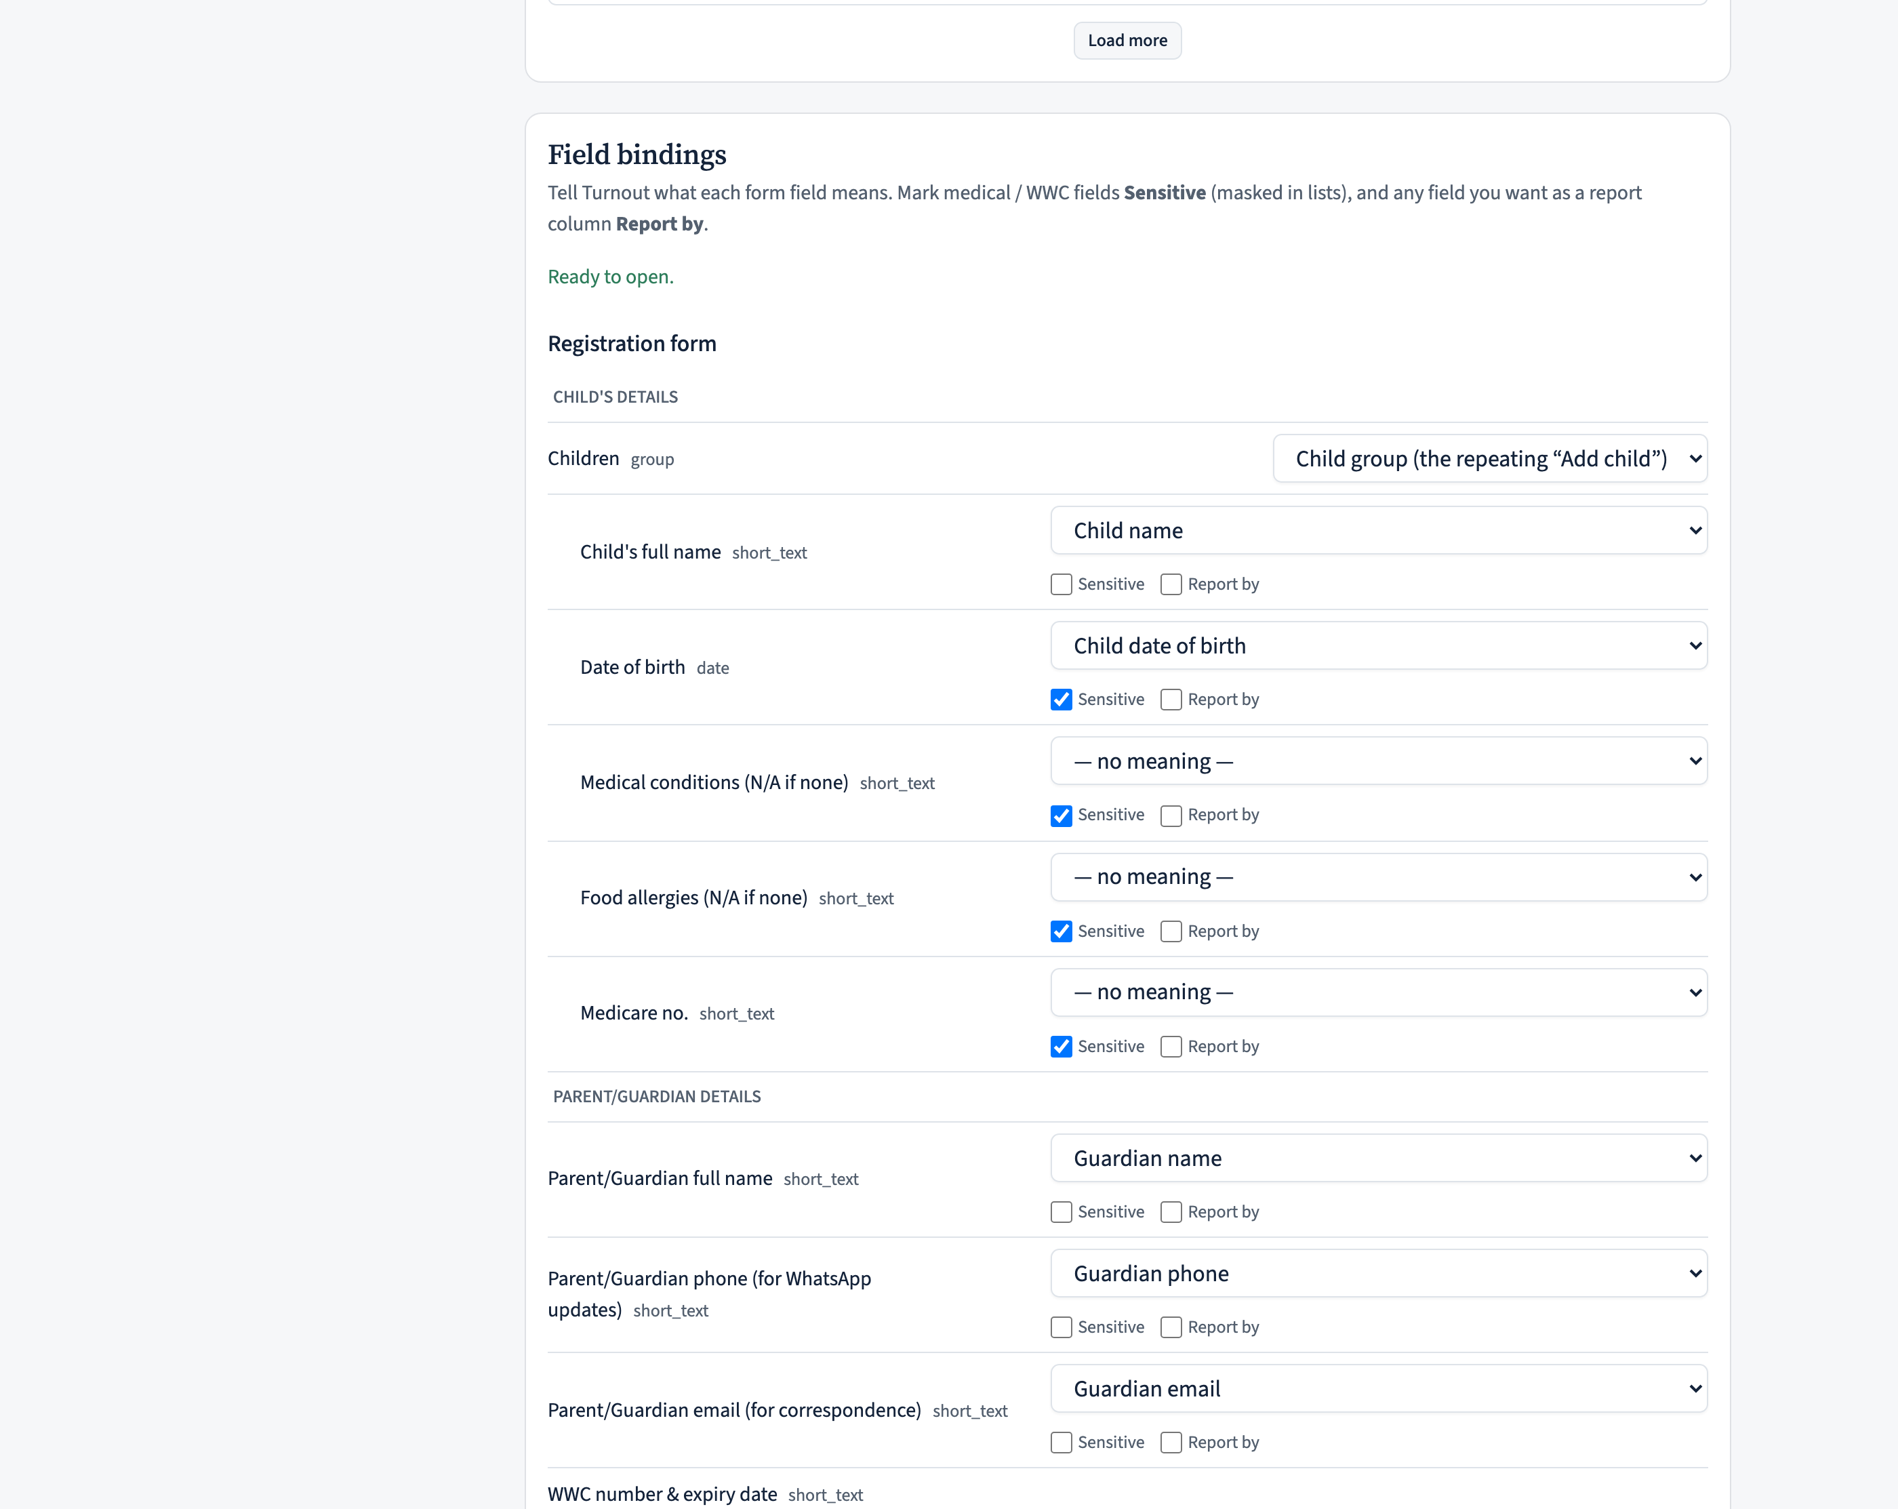The height and width of the screenshot is (1509, 1898).
Task: Open the Food allergies meaning dropdown
Action: pyautogui.click(x=1379, y=877)
